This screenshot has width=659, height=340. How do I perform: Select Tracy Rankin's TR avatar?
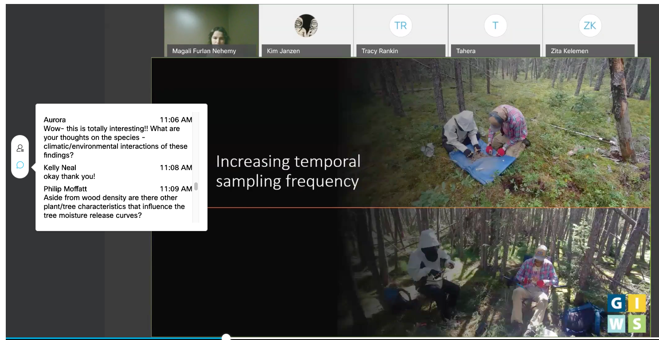(400, 25)
